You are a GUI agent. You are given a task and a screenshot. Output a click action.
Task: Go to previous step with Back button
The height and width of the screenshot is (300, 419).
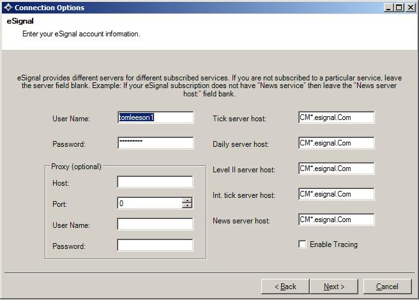[x=285, y=287]
